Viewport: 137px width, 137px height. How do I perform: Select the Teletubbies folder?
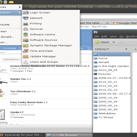point(112,113)
